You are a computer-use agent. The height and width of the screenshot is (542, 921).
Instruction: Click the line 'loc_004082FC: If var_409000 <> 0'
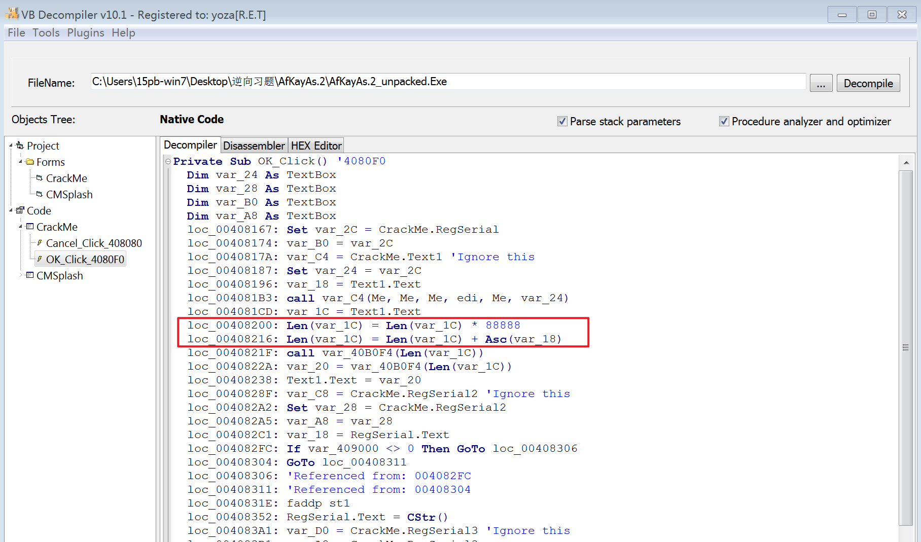click(382, 449)
